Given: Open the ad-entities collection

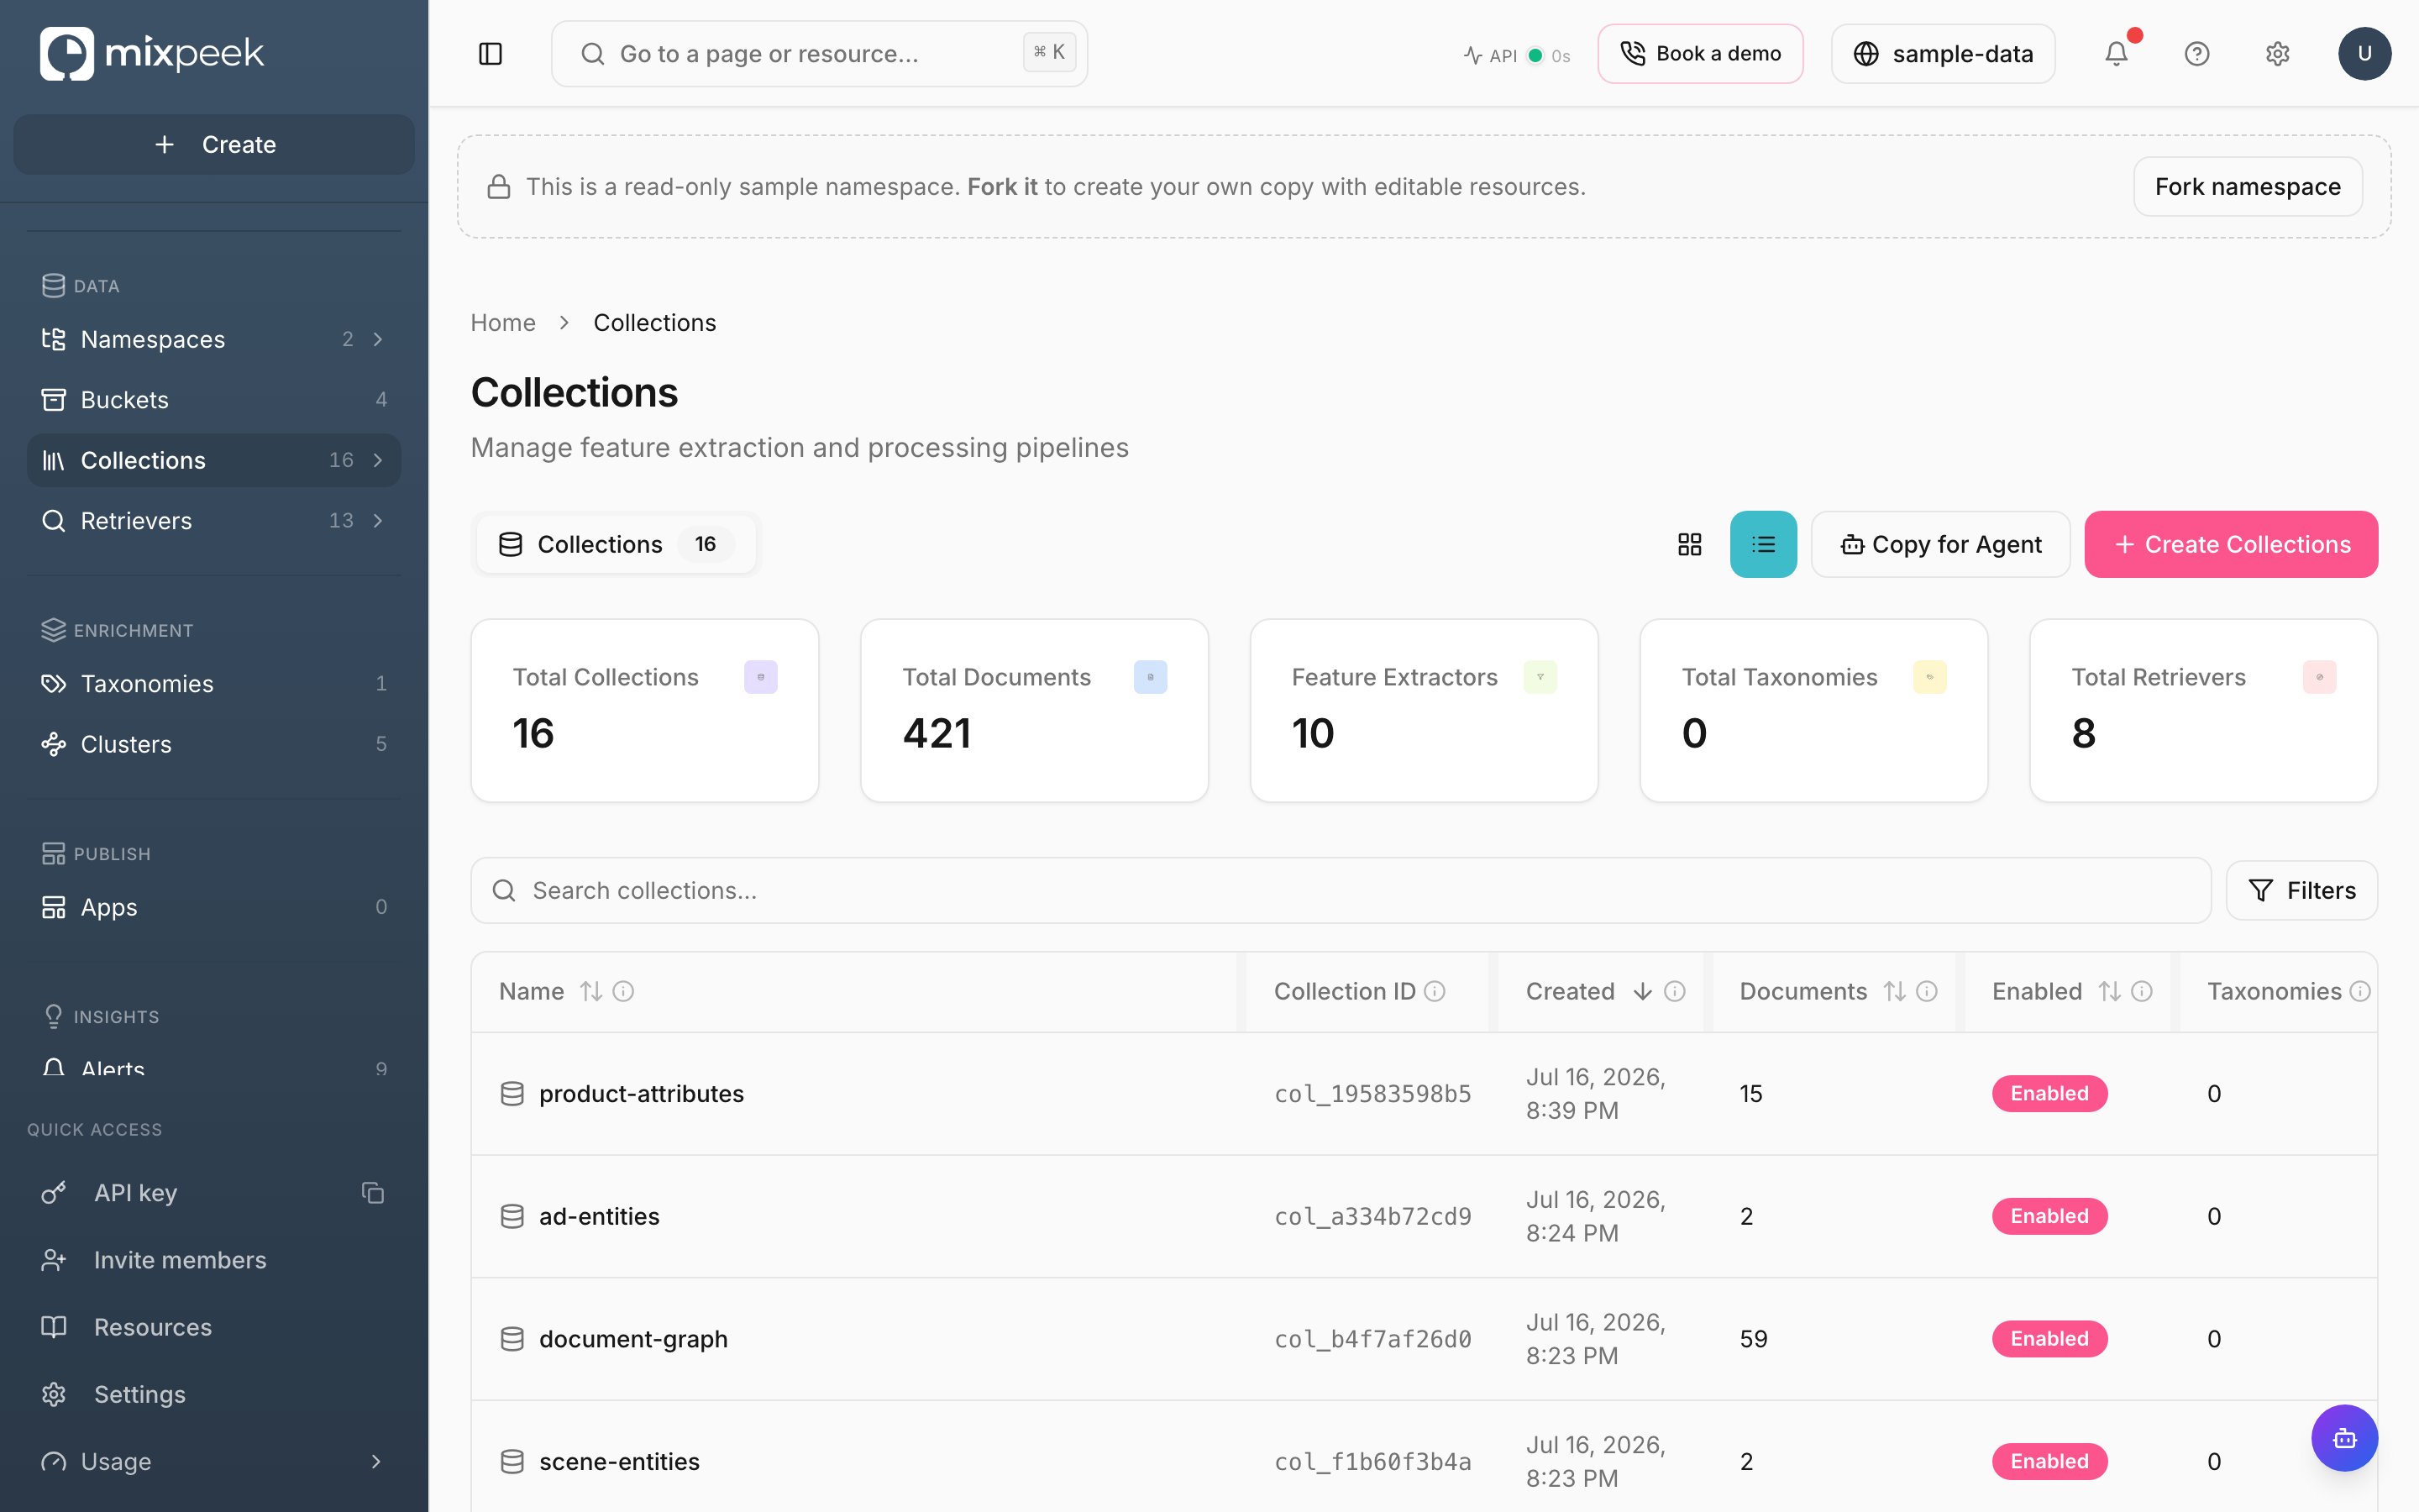Looking at the screenshot, I should pyautogui.click(x=599, y=1216).
